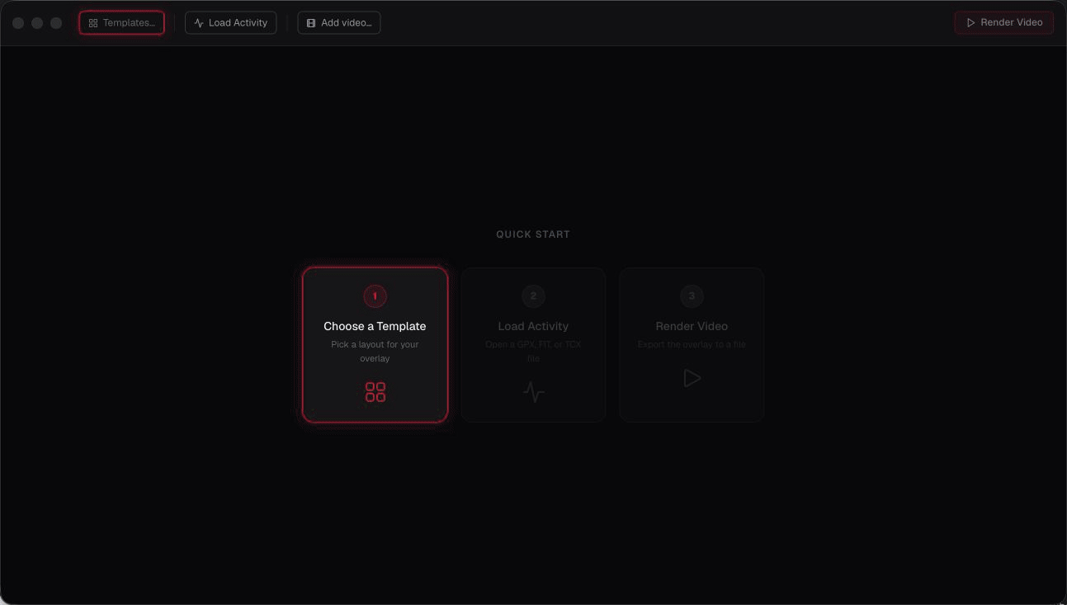Select the Load Activity toolbar button label
The width and height of the screenshot is (1067, 605).
point(238,23)
